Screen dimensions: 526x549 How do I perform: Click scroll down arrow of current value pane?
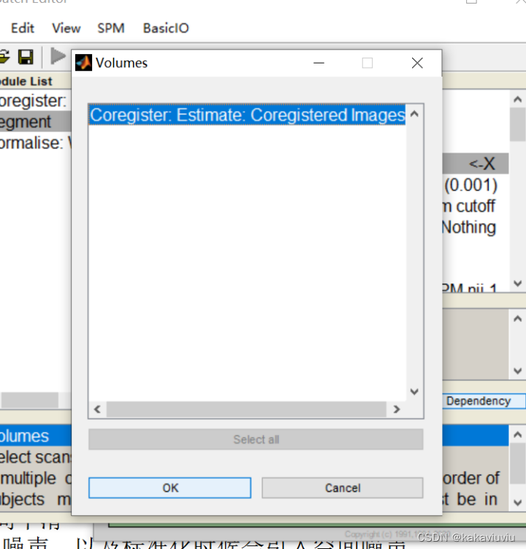pos(517,371)
